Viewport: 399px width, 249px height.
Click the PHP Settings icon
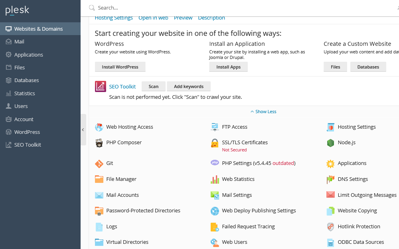(x=215, y=163)
